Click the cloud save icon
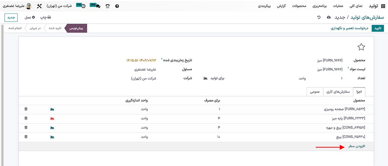 pyautogui.click(x=329, y=17)
